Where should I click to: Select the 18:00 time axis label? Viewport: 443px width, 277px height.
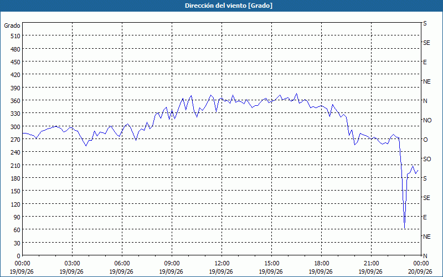coord(322,264)
